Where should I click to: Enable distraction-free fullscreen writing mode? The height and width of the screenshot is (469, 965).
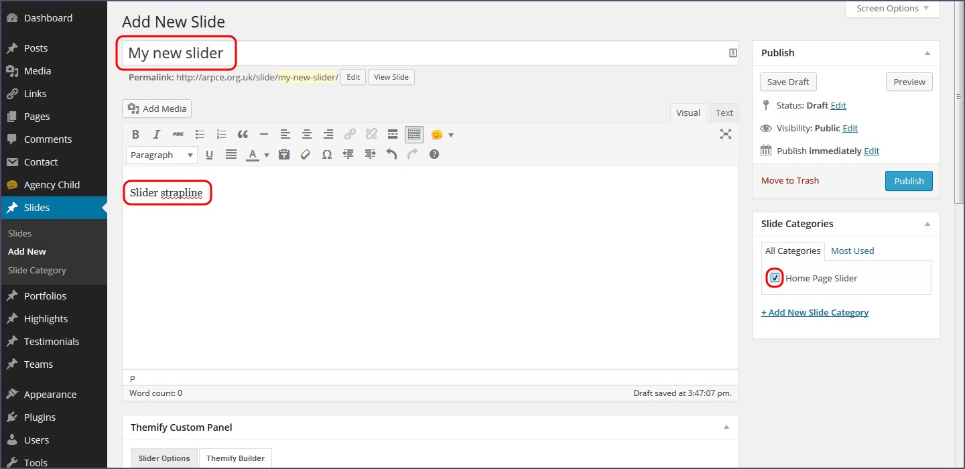(725, 134)
